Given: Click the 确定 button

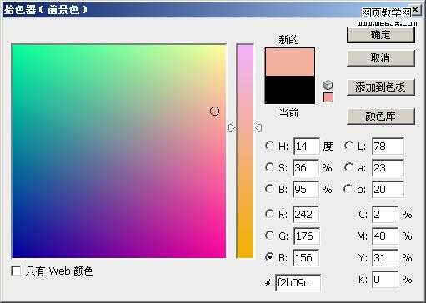Looking at the screenshot, I should coord(381,35).
